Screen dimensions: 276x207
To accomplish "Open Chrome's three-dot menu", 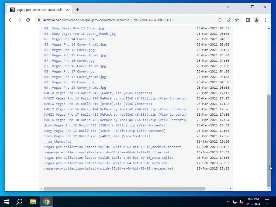I will pos(265,20).
